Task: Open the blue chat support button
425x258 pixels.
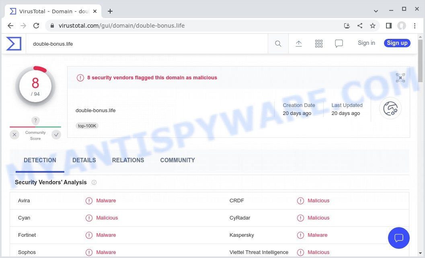Action: coord(399,238)
